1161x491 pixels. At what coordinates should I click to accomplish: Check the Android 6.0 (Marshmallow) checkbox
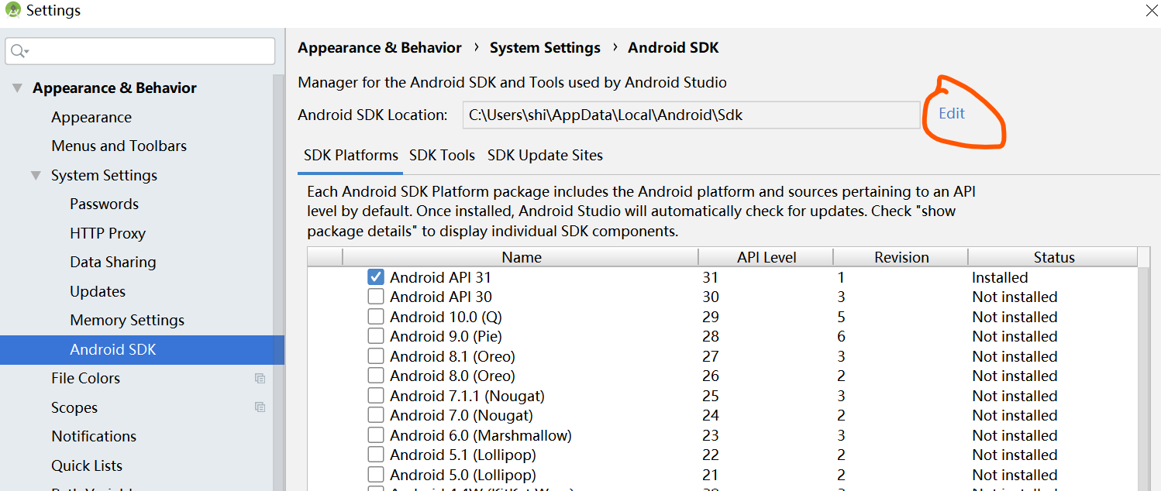[376, 435]
